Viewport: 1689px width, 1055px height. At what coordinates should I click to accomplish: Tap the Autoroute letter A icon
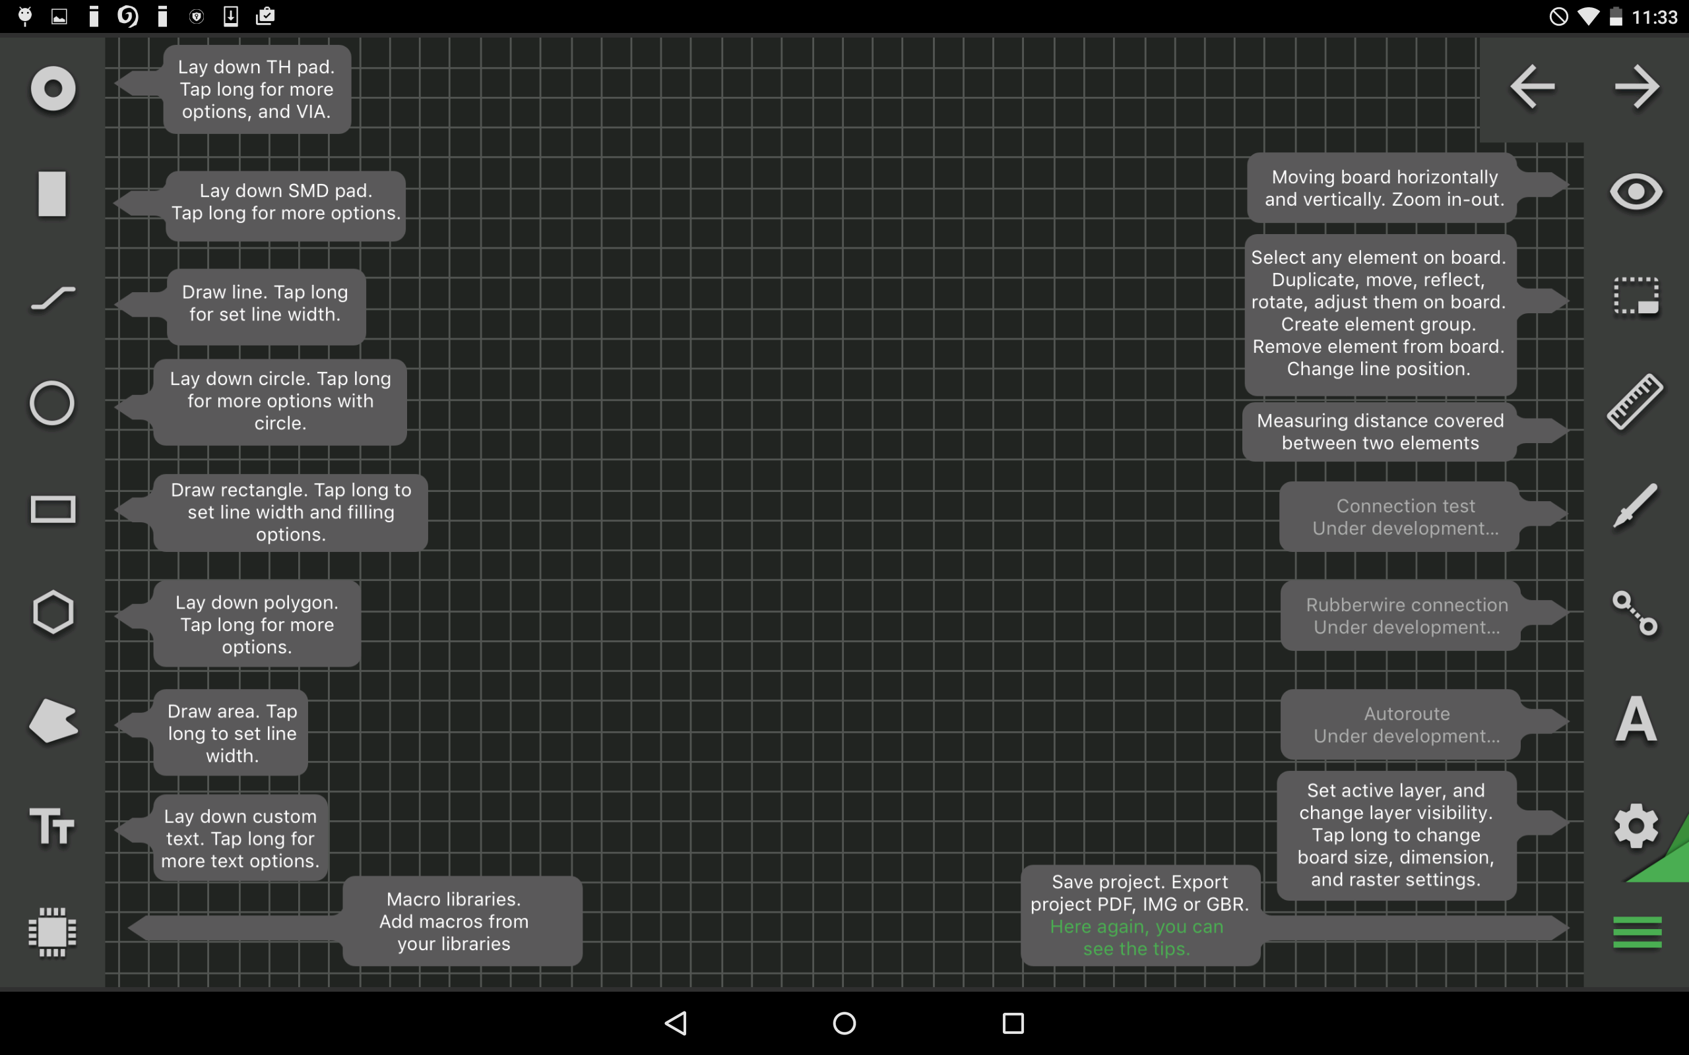(x=1636, y=719)
